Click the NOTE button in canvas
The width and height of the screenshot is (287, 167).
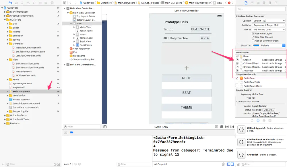pos(187,78)
